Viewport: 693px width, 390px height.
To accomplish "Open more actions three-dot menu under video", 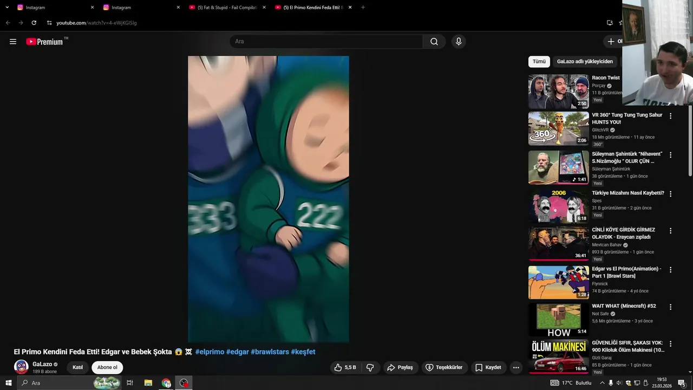I will (x=516, y=367).
